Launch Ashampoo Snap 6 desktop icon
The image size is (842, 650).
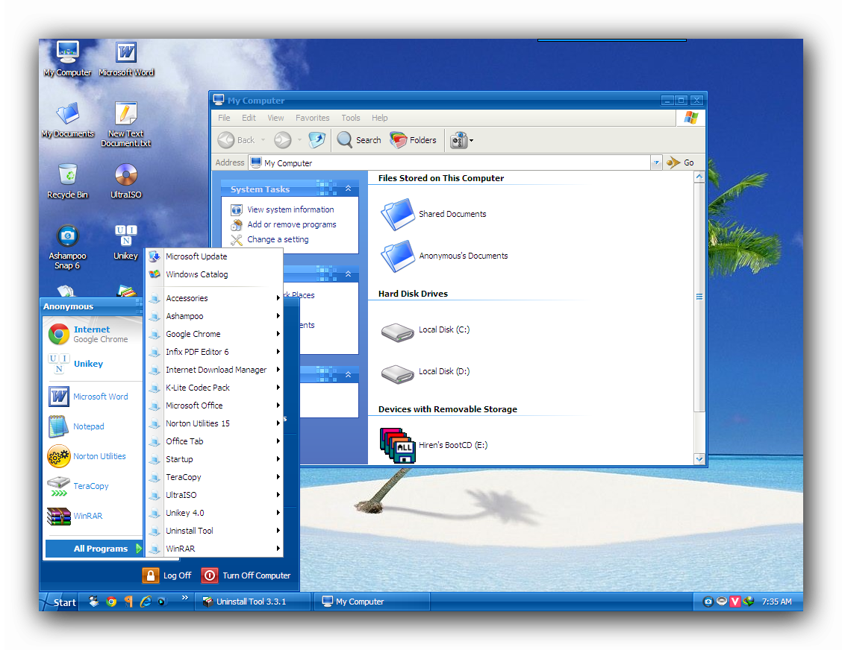click(68, 247)
